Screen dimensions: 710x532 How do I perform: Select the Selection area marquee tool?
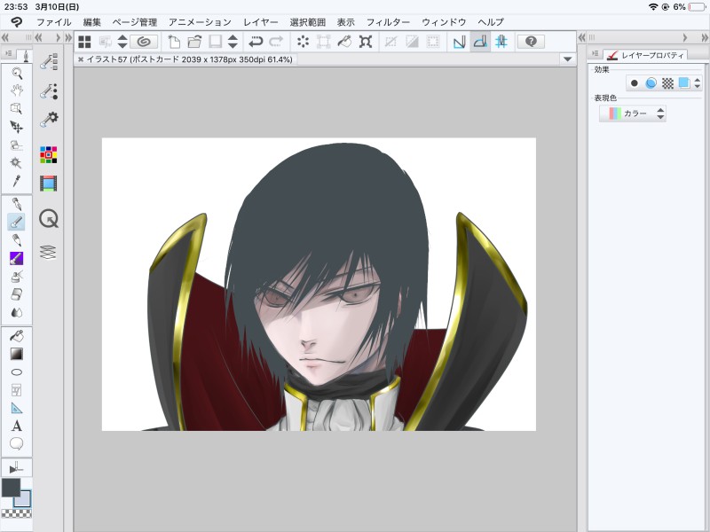coord(17,145)
